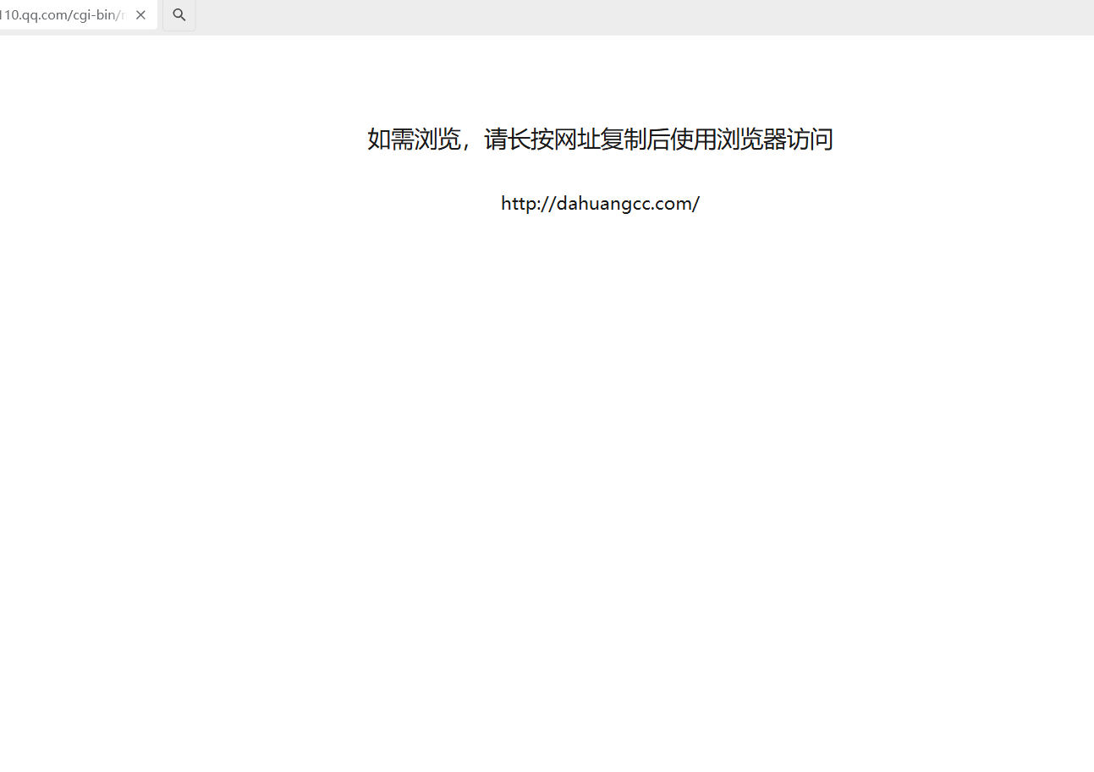Click the Chinese heading about copying the URL
Screen dimensions: 1094x772
coord(600,139)
